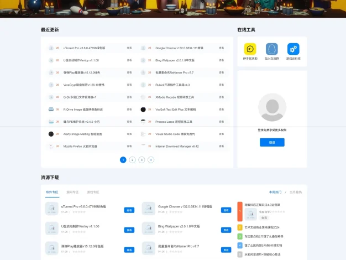Open VeraCrypt v1.26.19 entry in recent list
Screen dimensions: 346x260
(84, 85)
